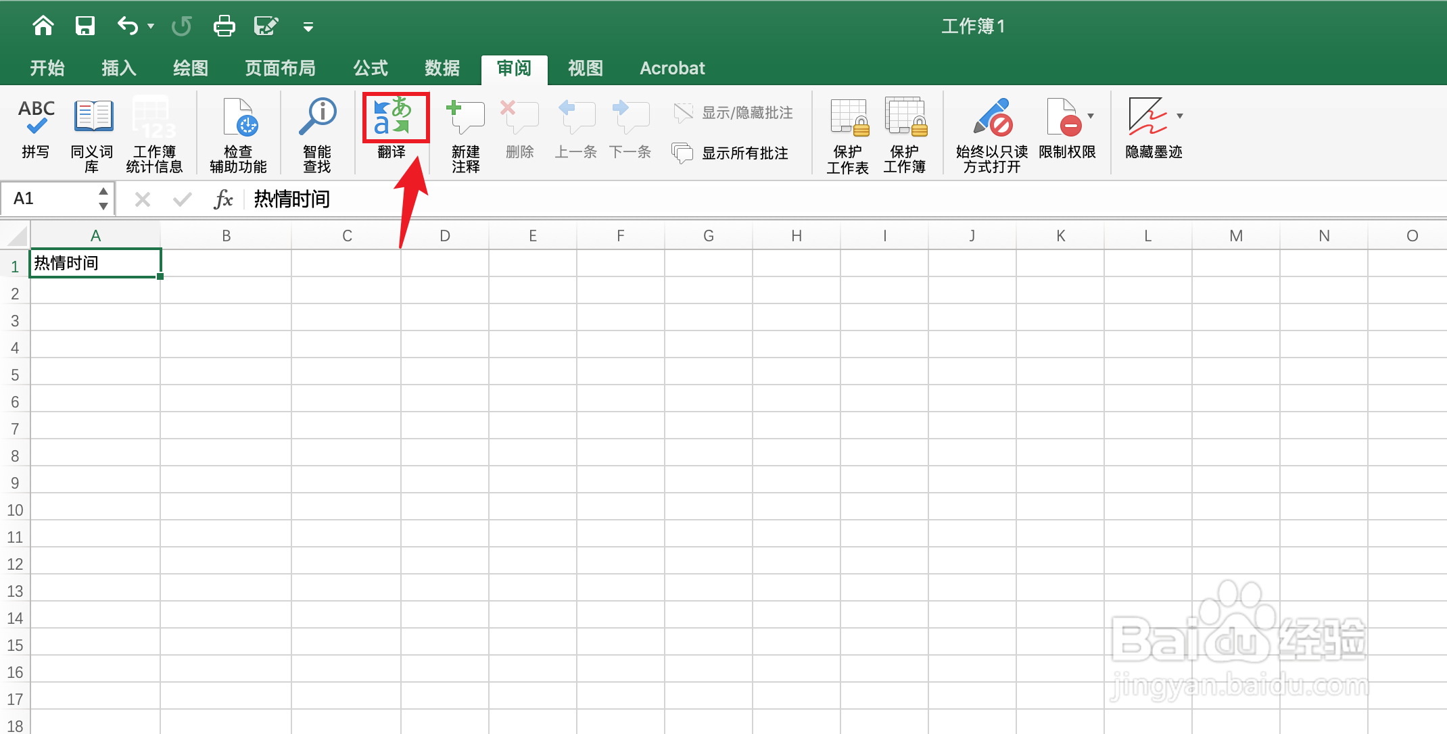Open the Undo history dropdown arrow
This screenshot has width=1447, height=734.
click(x=149, y=26)
